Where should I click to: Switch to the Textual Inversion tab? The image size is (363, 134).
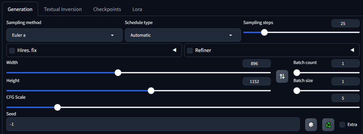[x=63, y=9]
